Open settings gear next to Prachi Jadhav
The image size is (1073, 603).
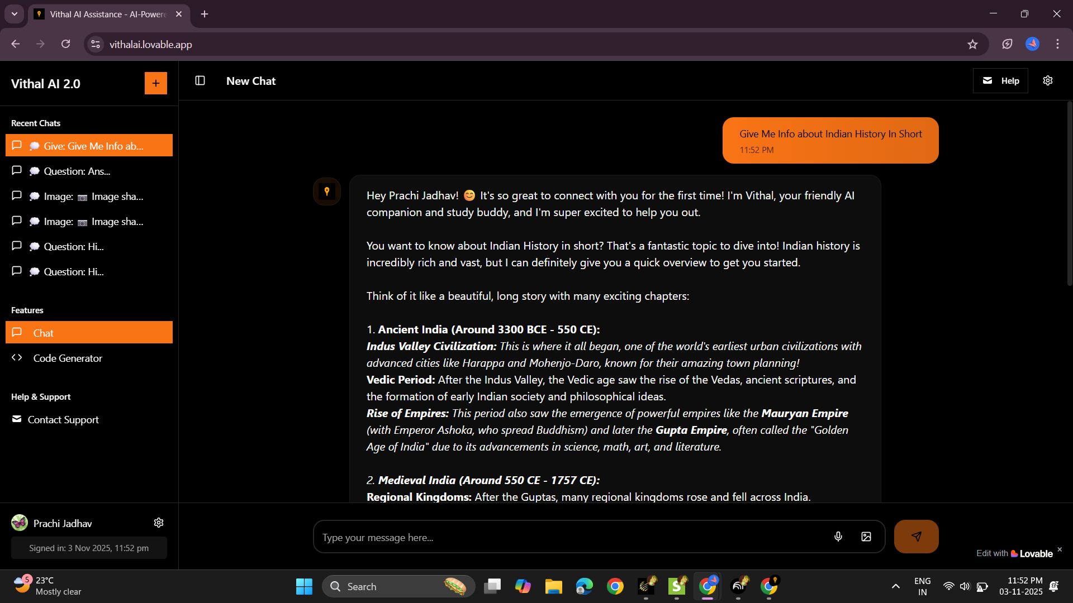click(x=158, y=523)
